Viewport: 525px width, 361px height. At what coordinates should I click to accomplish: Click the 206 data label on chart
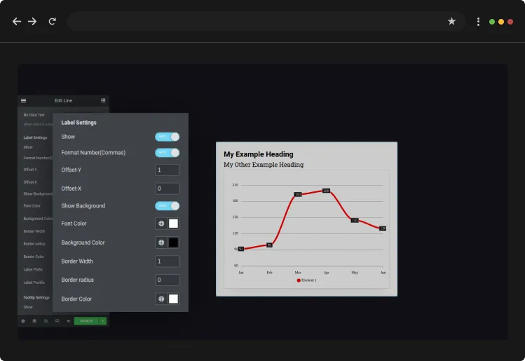click(x=326, y=191)
